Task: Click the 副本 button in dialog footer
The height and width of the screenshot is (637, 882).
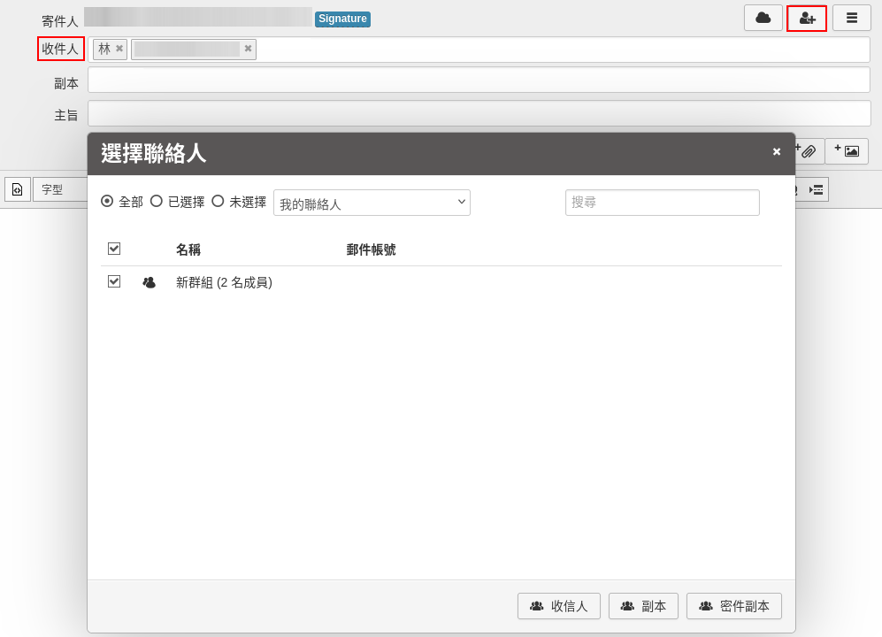Action: [643, 606]
